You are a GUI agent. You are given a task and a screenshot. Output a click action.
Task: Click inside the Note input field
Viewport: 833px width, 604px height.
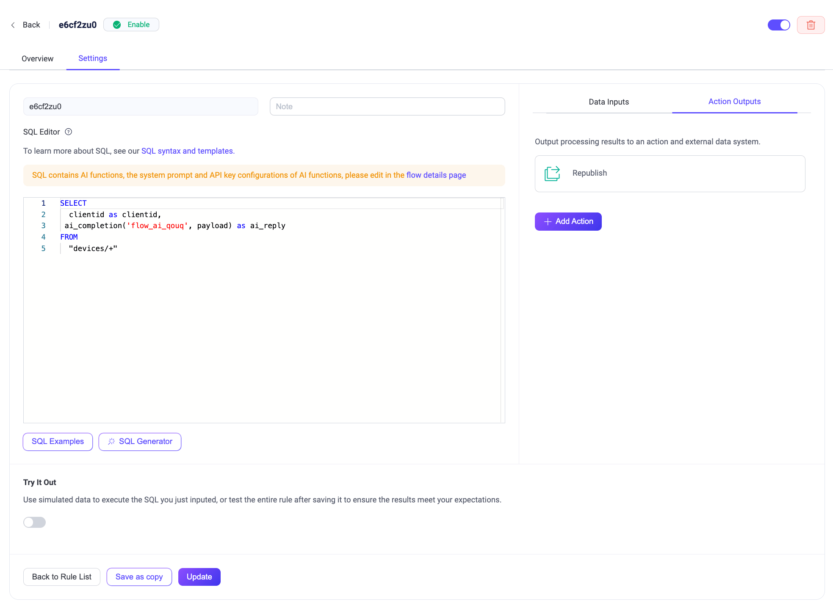point(387,106)
